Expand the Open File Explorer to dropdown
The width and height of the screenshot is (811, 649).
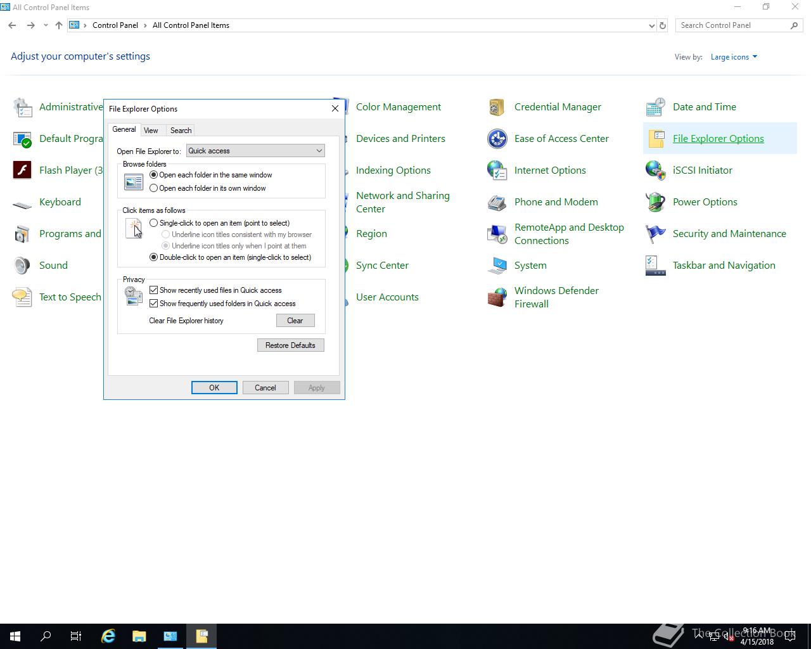click(255, 151)
